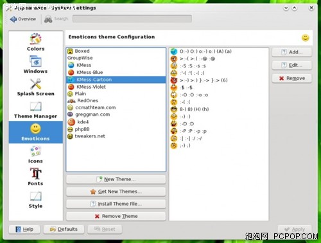Open the Fonts settings module
This screenshot has height=243, width=321.
[35, 177]
